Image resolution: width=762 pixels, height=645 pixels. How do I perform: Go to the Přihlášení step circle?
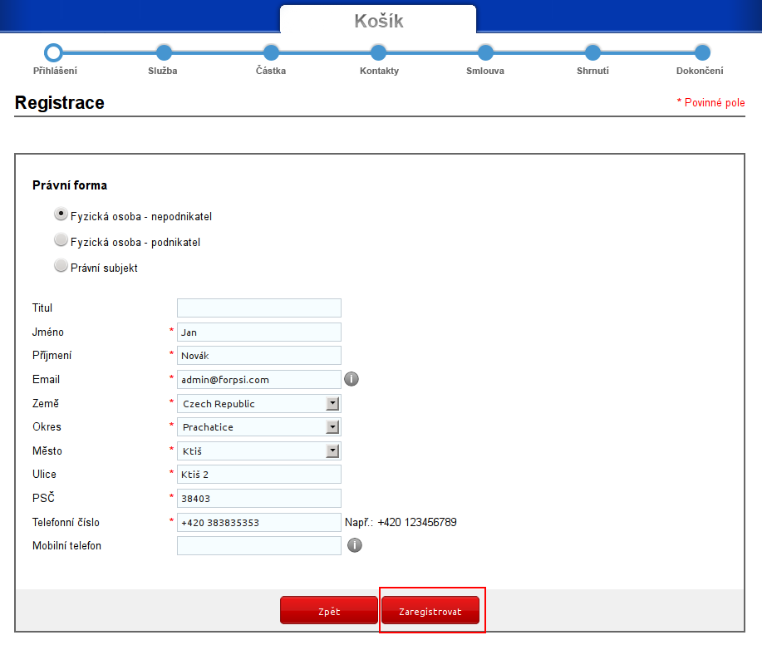pos(54,52)
